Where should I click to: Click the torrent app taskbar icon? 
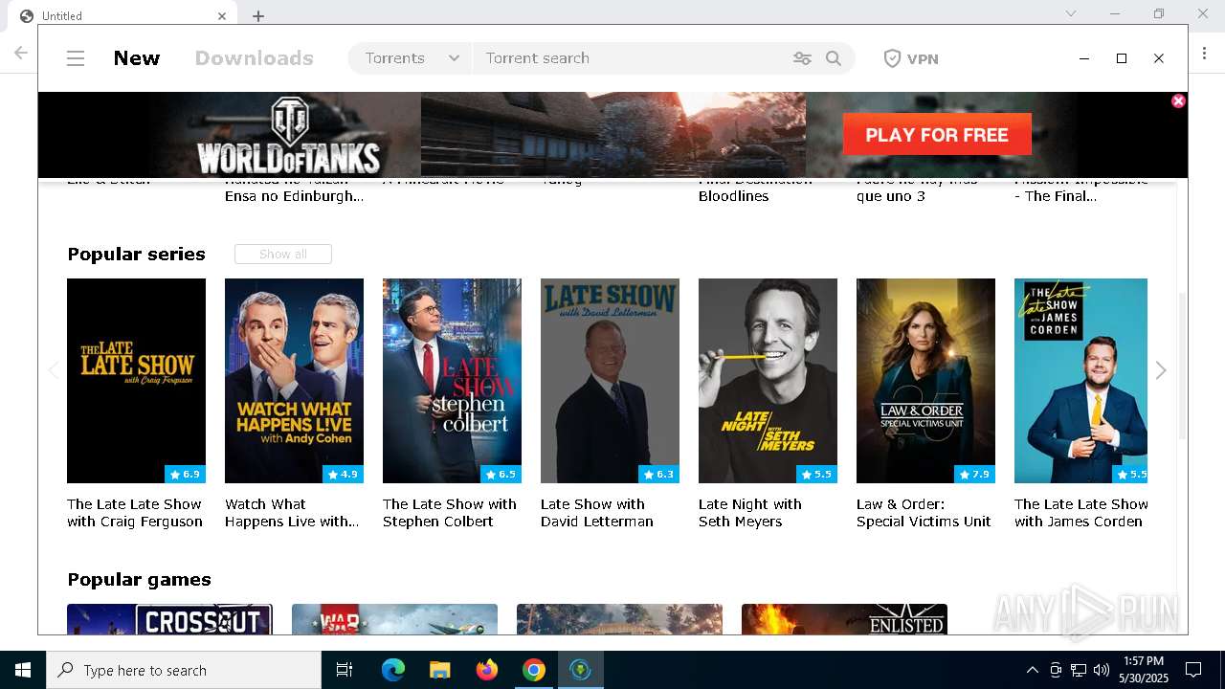pos(580,670)
